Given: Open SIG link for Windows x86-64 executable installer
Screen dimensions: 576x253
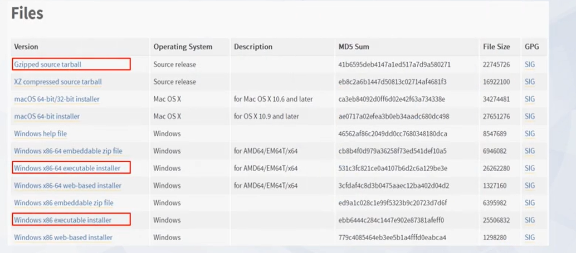Looking at the screenshot, I should coord(530,168).
